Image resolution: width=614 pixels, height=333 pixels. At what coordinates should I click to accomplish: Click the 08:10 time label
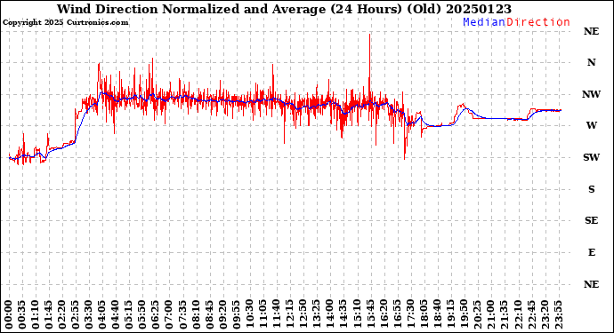coord(196,315)
